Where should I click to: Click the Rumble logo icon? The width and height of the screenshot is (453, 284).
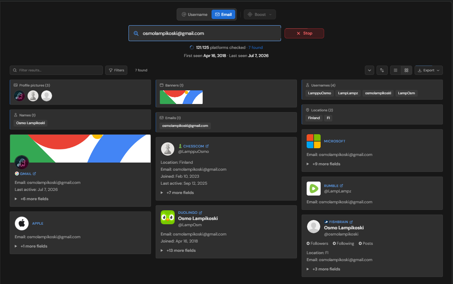click(314, 189)
